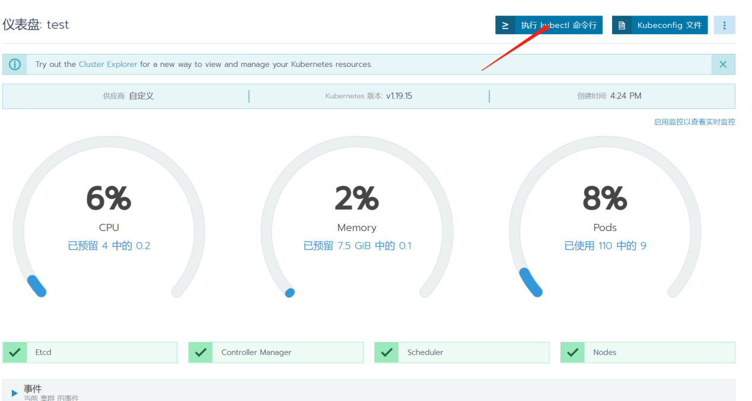
Task: Click the Nodes green checkmark icon
Action: point(572,352)
